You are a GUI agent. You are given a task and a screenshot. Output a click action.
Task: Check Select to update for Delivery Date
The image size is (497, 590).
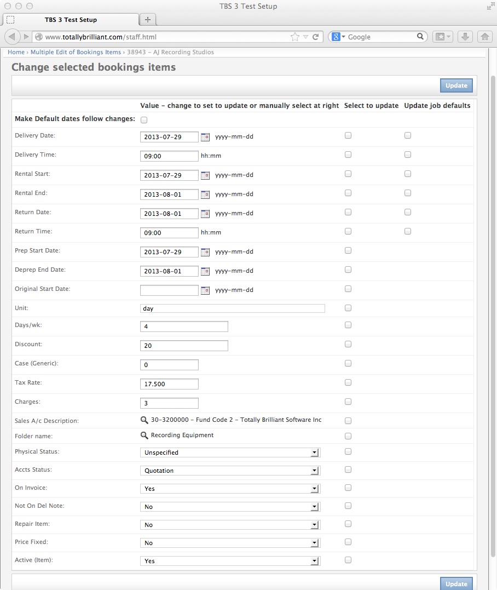click(x=348, y=135)
